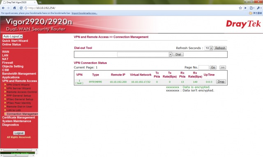The width and height of the screenshot is (263, 157).
Task: Open the Refresh Seconds dropdown
Action: pos(209,48)
